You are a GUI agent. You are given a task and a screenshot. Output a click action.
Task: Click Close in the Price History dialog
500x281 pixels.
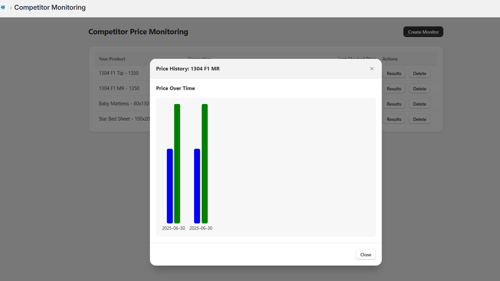[365, 254]
